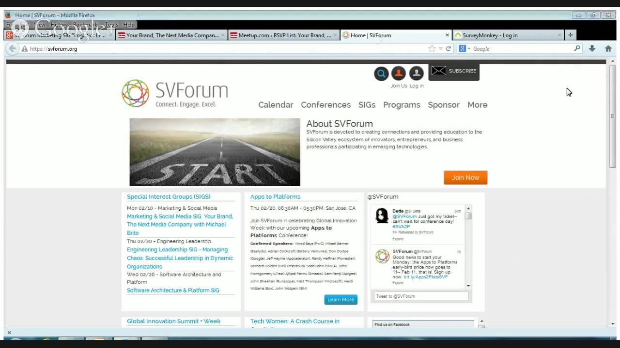Click the page vertical scrollbar thumb
This screenshot has width=620, height=348.
[x=612, y=116]
